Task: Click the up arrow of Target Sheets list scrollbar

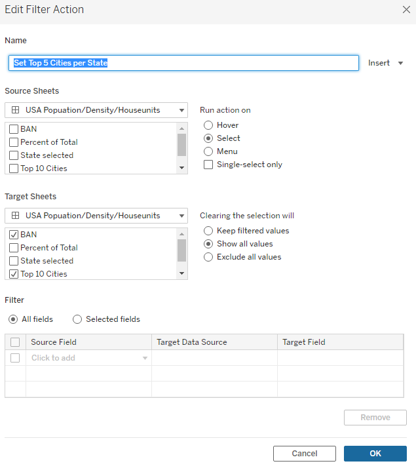Action: coord(181,234)
